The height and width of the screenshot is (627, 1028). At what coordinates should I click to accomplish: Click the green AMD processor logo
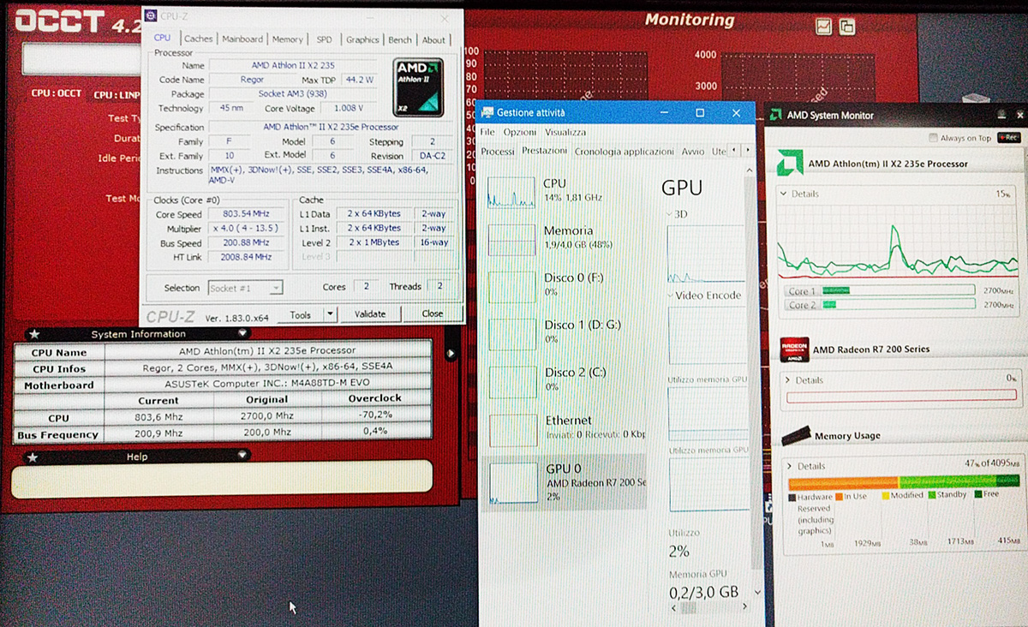(789, 163)
